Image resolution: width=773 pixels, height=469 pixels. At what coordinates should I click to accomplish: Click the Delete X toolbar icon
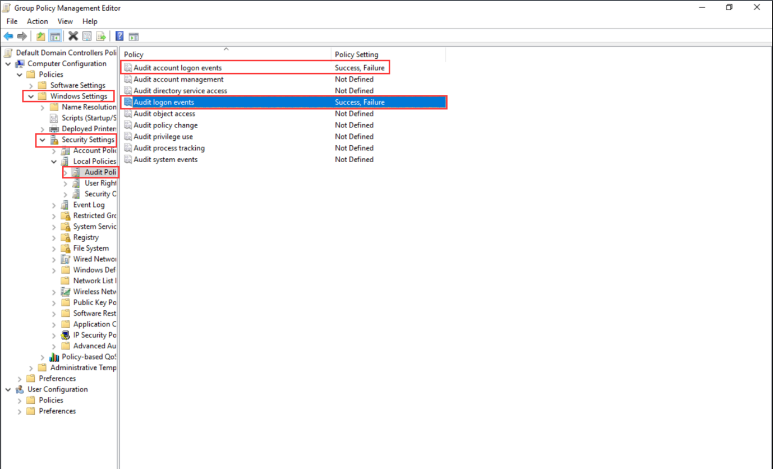point(73,36)
